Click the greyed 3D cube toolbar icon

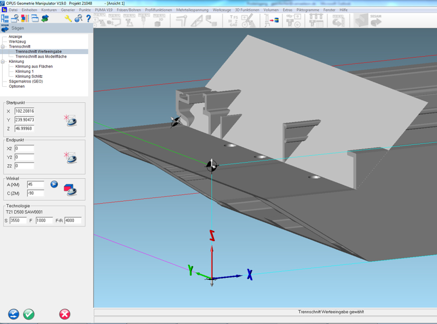pos(159,21)
